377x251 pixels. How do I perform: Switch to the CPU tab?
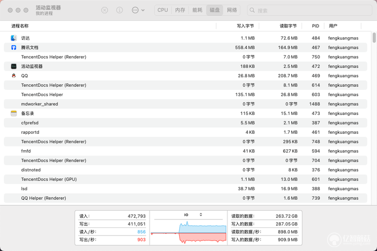[x=163, y=10]
